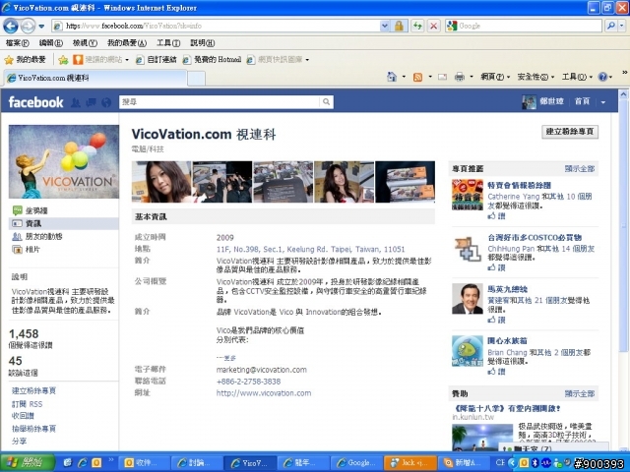
Task: Open the first photo strip thumbnail of woman
Action: click(x=161, y=182)
